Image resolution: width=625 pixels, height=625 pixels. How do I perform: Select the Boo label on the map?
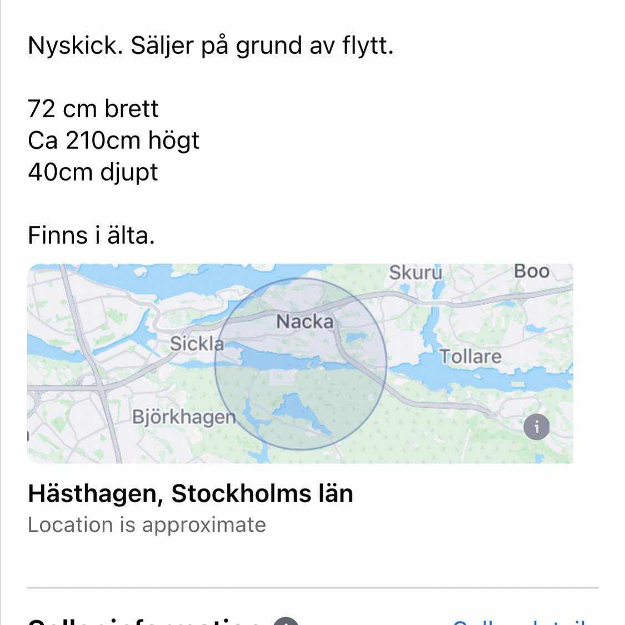[532, 272]
